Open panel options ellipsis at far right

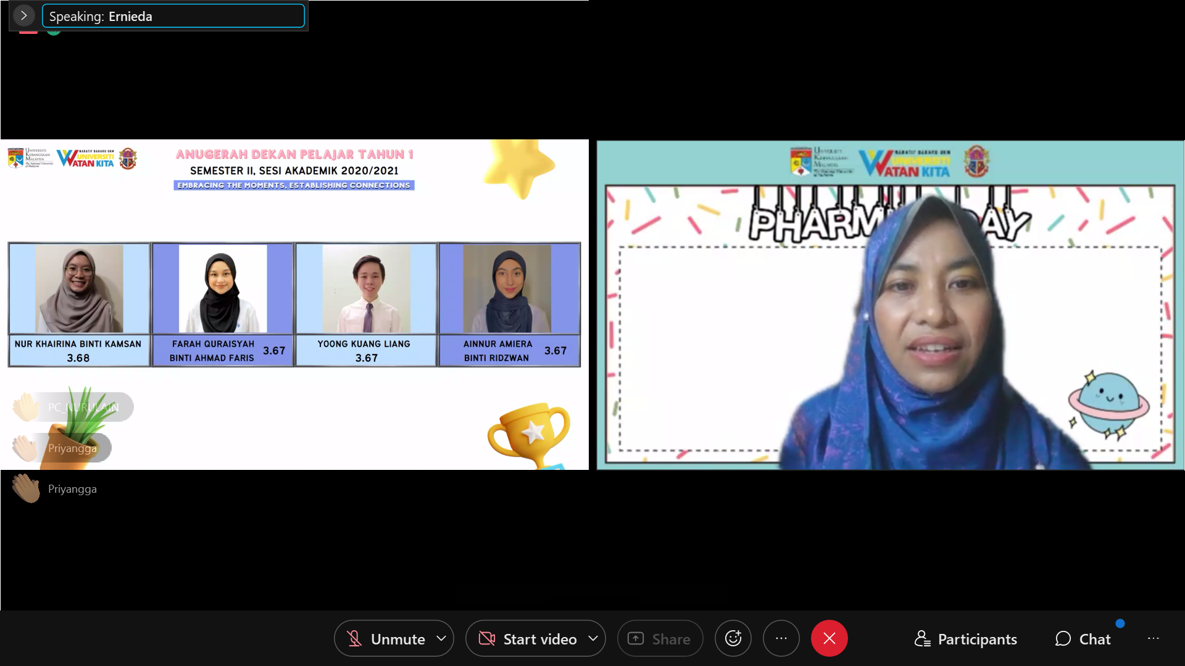1153,639
